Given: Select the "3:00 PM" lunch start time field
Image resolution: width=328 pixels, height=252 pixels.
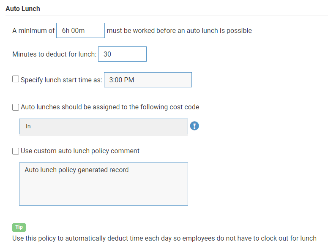Looking at the screenshot, I should click(x=148, y=80).
